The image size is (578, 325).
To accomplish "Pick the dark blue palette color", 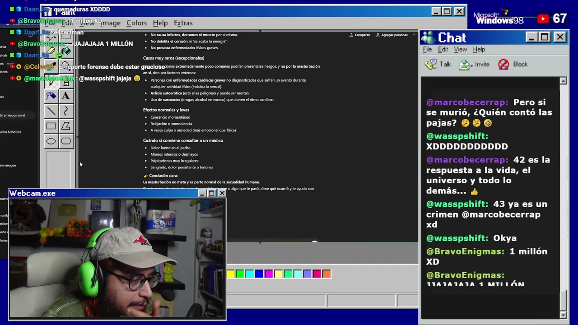I will [x=259, y=274].
